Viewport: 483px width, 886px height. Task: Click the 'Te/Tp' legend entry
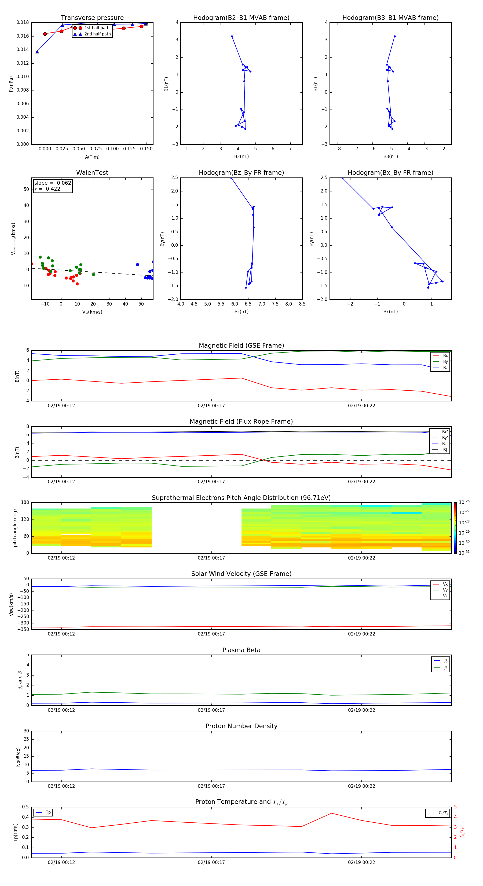tap(438, 813)
